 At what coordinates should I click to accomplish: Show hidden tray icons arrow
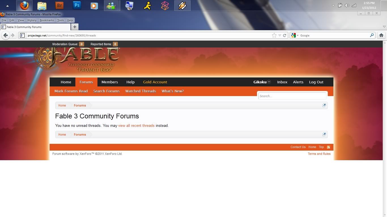[333, 5]
